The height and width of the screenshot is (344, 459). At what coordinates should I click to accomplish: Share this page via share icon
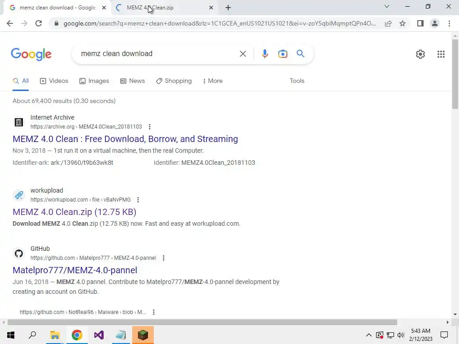[388, 23]
